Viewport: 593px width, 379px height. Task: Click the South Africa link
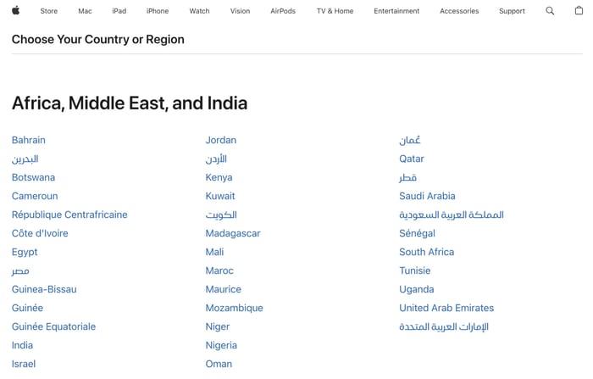click(426, 252)
